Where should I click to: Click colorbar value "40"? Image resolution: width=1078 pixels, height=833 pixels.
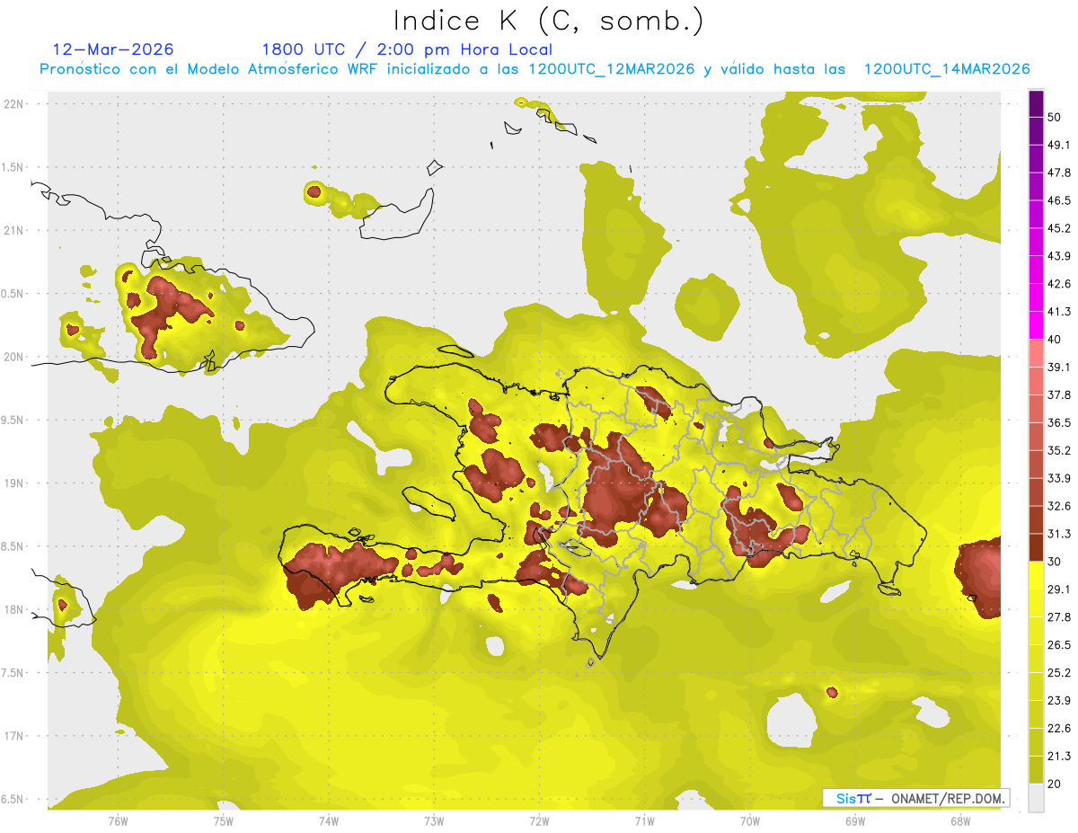[1056, 340]
